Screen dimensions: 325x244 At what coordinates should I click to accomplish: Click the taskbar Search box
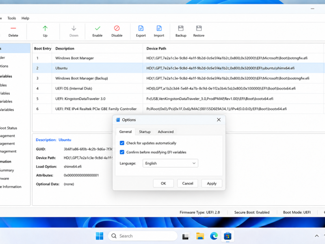[143, 236]
